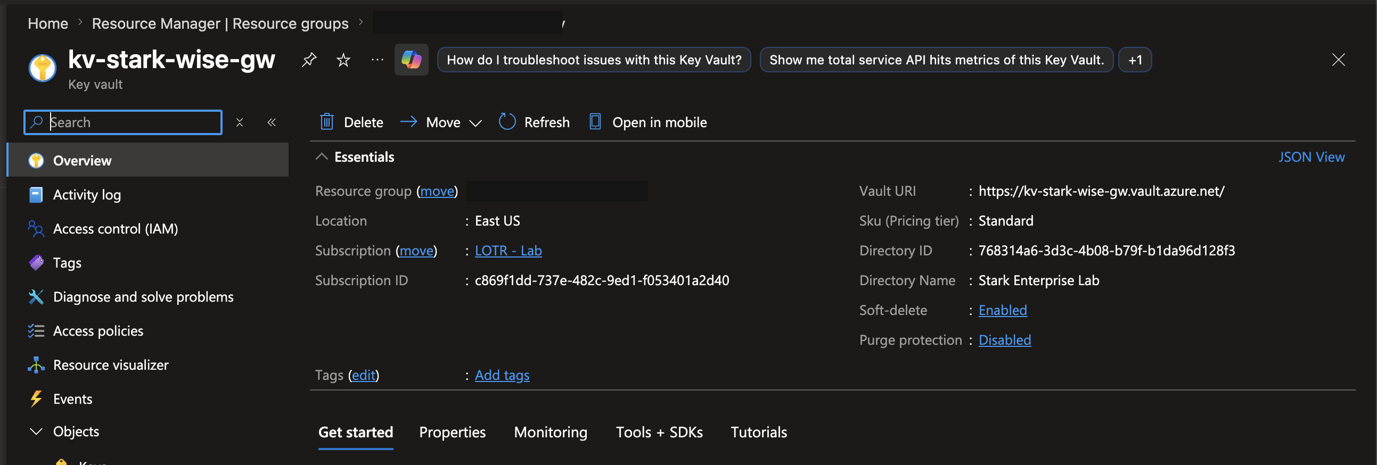
Task: Show more Copilot suggestions with +1
Action: click(x=1135, y=60)
